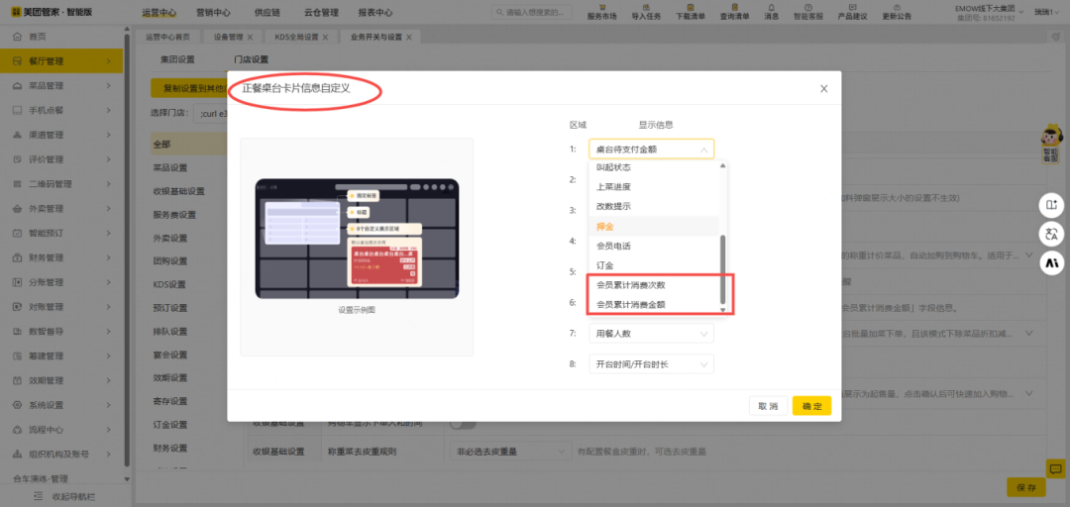Click the 服务市场 icon in top bar

point(601,9)
